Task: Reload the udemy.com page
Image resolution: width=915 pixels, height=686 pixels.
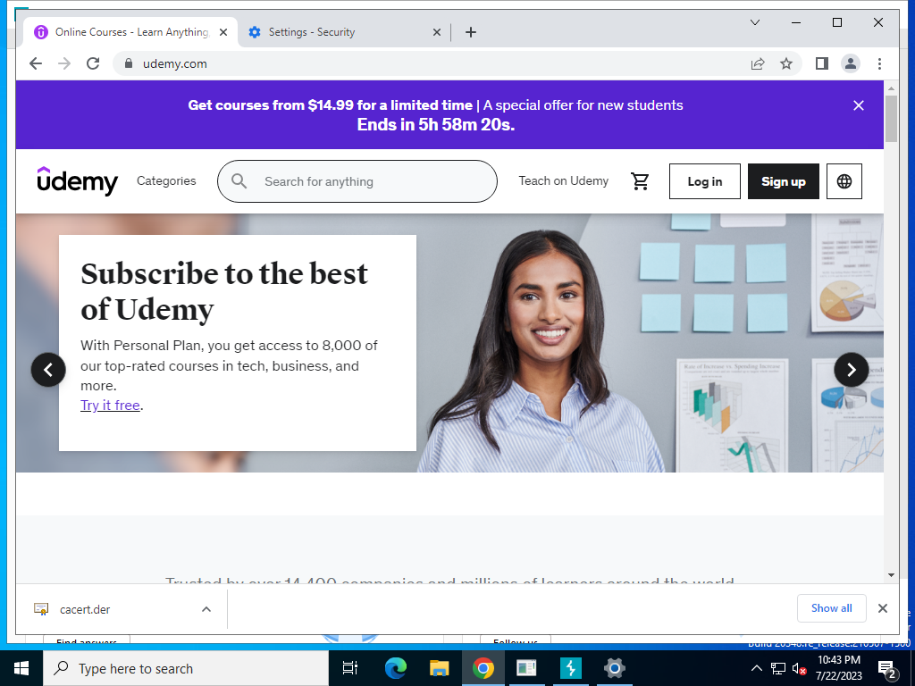Action: click(x=93, y=63)
